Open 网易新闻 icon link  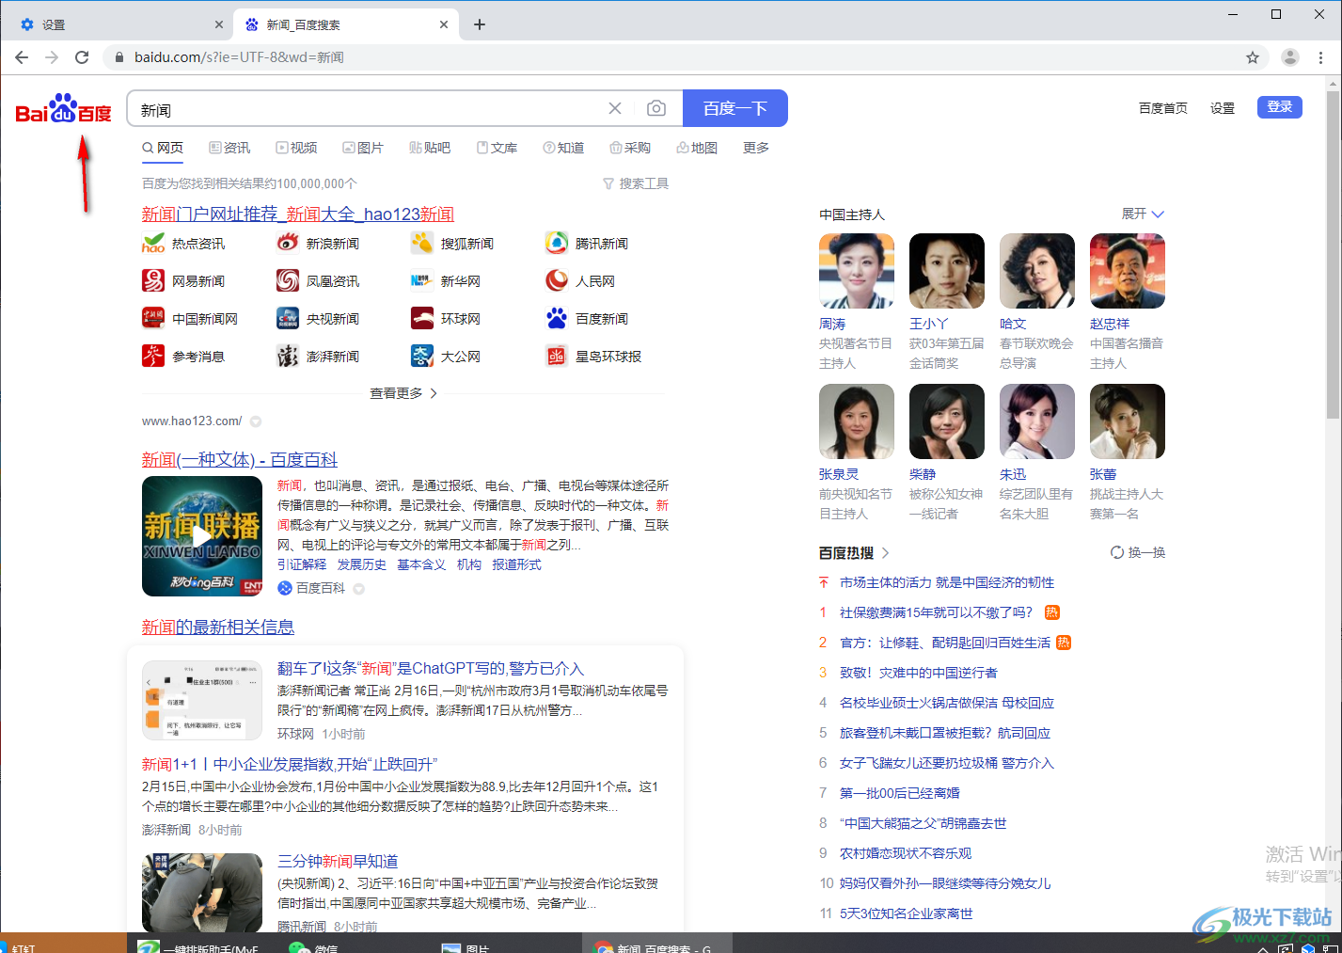click(153, 280)
